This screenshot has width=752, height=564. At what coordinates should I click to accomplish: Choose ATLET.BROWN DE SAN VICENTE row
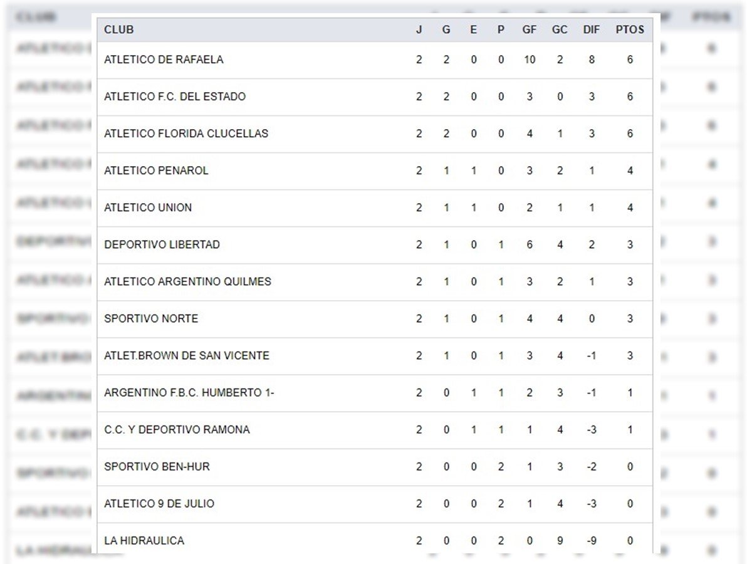click(x=187, y=355)
